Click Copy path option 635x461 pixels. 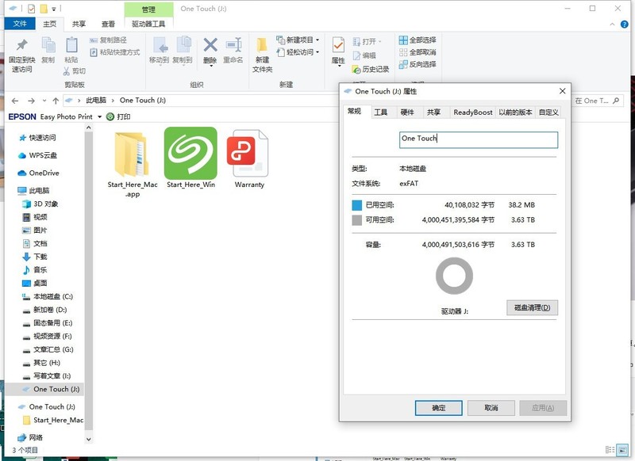tap(109, 40)
